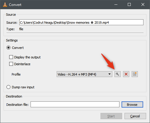Focus the Destination file text field

click(x=75, y=104)
